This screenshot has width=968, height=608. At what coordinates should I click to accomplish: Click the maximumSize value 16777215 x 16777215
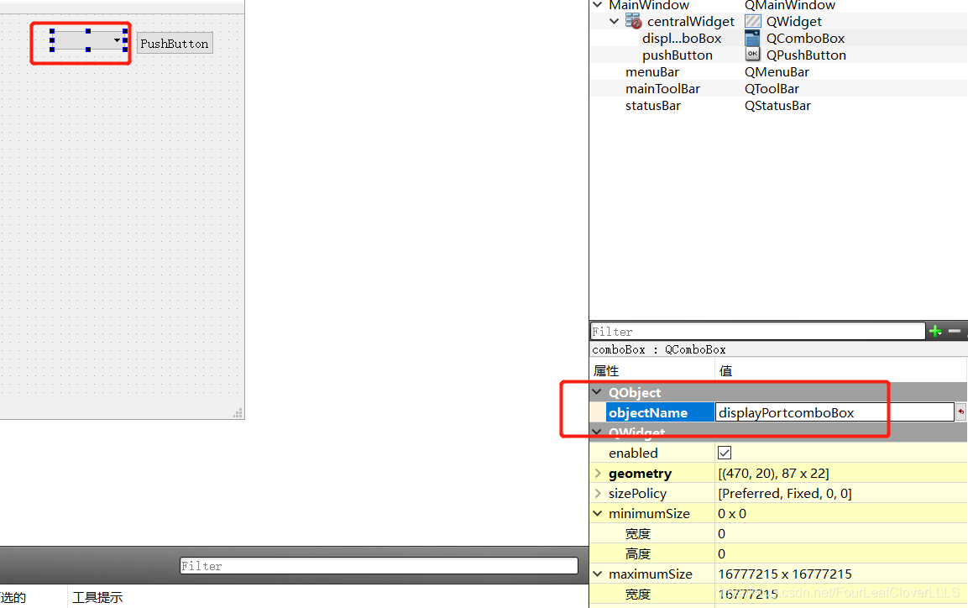tap(785, 574)
